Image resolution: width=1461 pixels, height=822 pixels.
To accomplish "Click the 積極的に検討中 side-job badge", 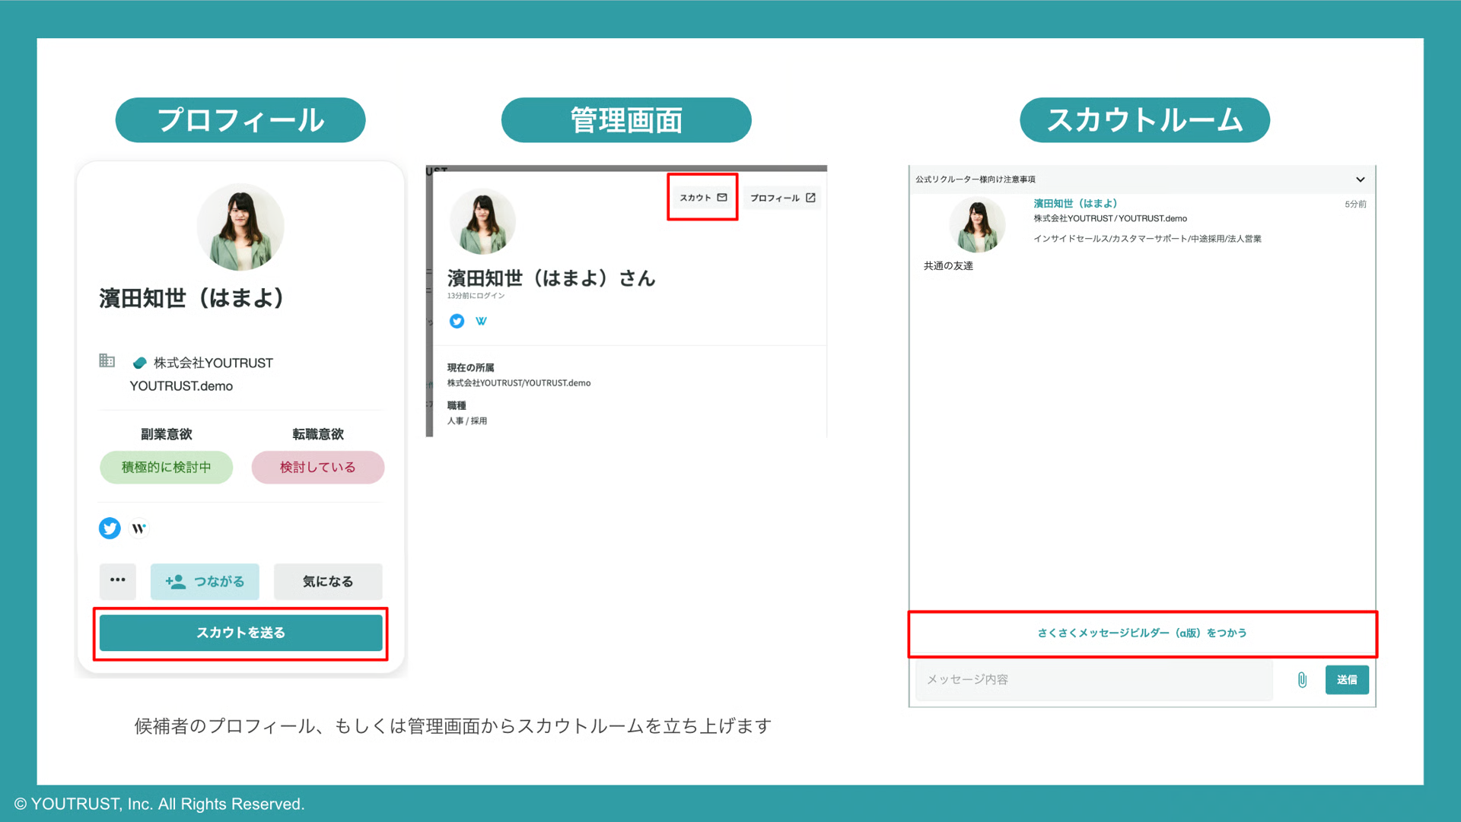I will pyautogui.click(x=166, y=467).
